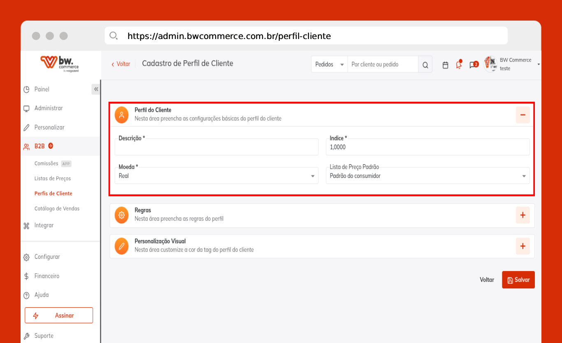The width and height of the screenshot is (562, 343).
Task: Open the Pedidos search type dropdown
Action: click(329, 64)
